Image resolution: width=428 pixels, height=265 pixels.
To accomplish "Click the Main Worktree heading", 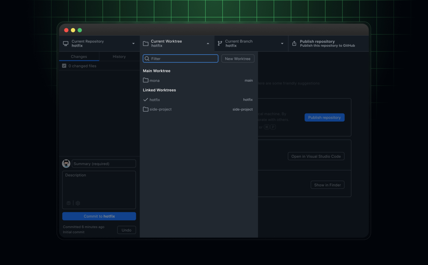I will pos(157,71).
